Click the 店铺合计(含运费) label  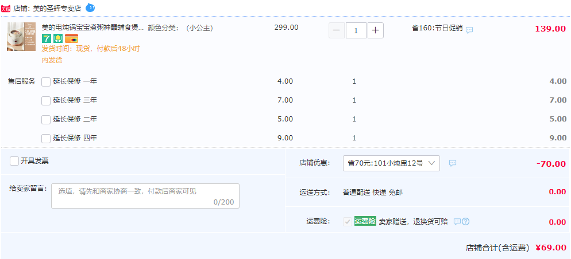pos(497,248)
